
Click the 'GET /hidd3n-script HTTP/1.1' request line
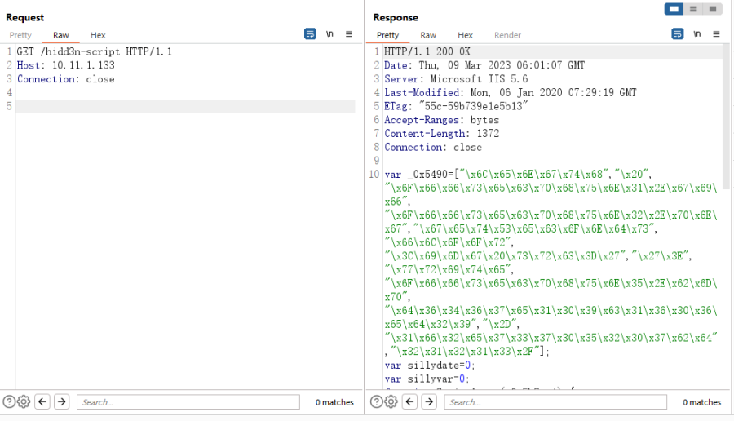95,51
